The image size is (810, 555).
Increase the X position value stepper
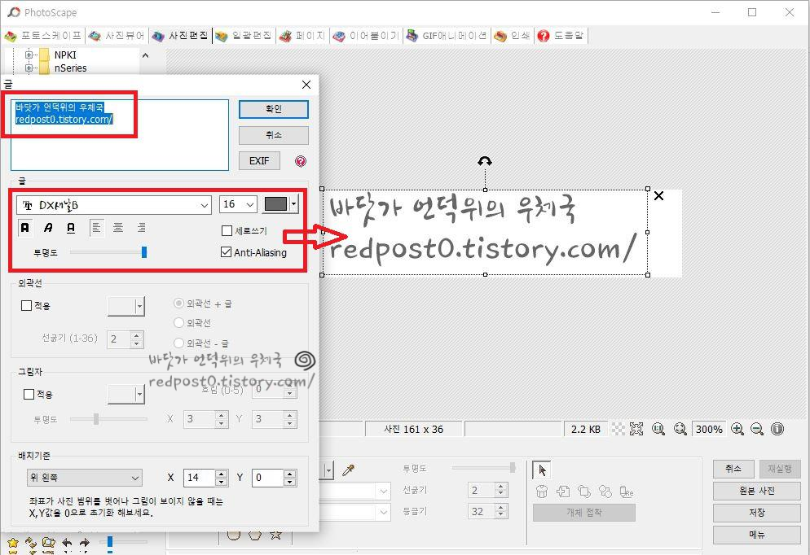221,474
